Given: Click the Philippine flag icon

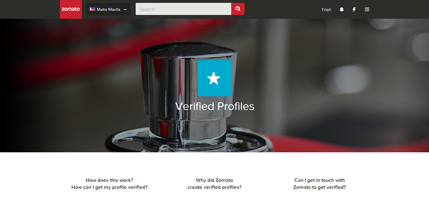Looking at the screenshot, I should click(92, 10).
